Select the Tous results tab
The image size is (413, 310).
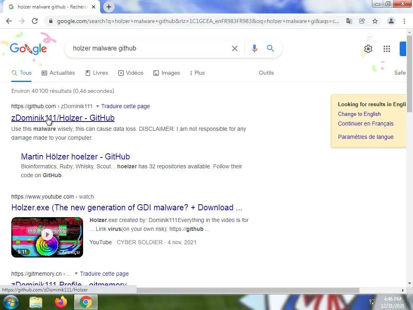click(22, 73)
